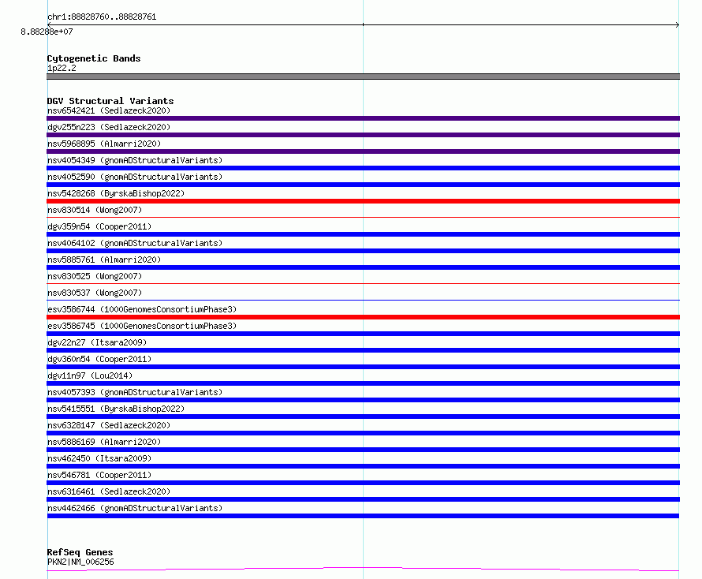Select the DGV Structural Variants heading

coord(110,101)
